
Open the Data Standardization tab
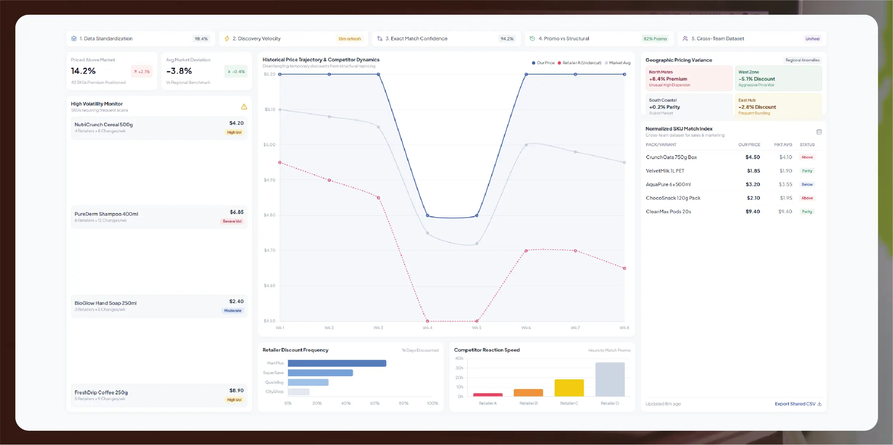point(141,39)
